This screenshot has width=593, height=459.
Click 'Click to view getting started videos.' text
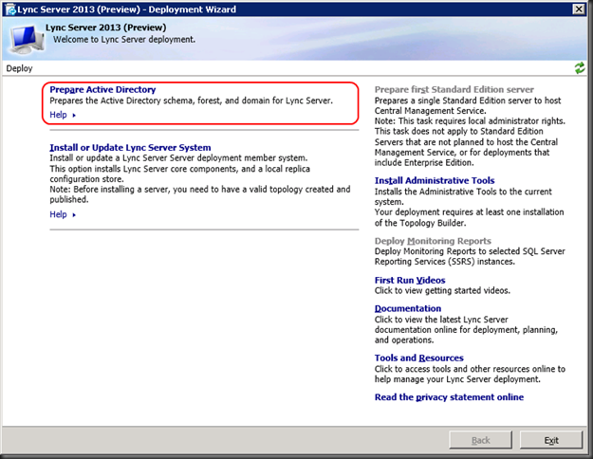[442, 291]
